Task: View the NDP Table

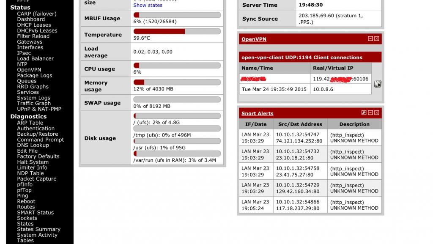Action: [30, 173]
